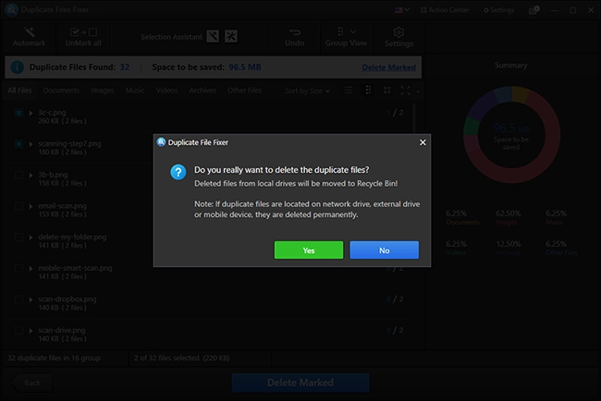Switch to the Other Files tab
601x401 pixels.
(x=244, y=91)
